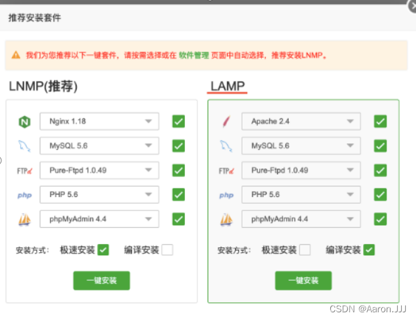Click the FTP icon in LAMP column

tap(226, 170)
